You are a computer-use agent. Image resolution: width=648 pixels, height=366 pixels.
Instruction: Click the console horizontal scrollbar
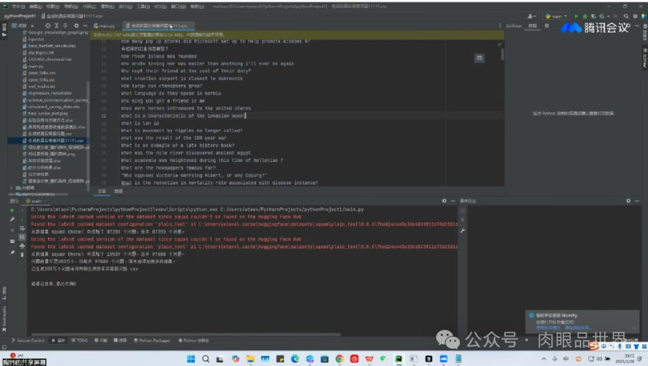(x=186, y=334)
